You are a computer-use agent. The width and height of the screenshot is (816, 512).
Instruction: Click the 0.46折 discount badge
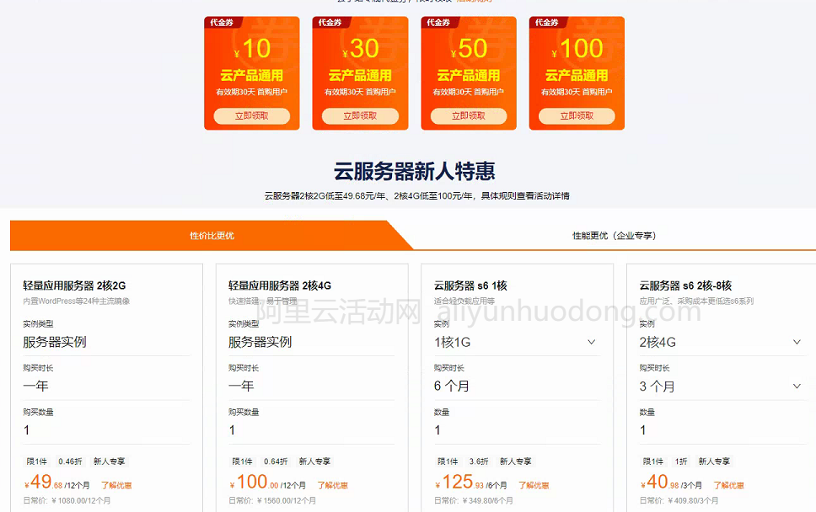click(71, 461)
